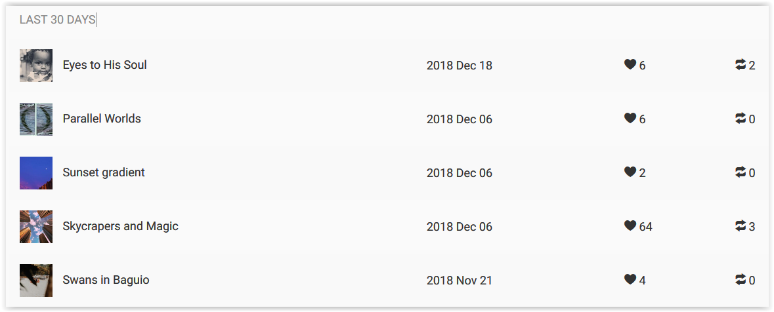
Task: Open the Parallel Worlds thumbnail image
Action: (x=36, y=119)
